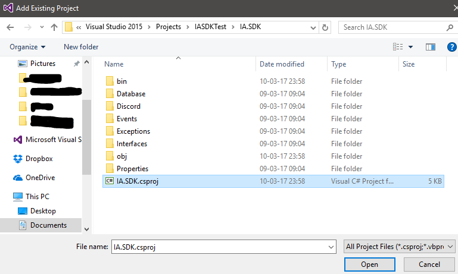
Task: Click the File name input field
Action: [224, 247]
